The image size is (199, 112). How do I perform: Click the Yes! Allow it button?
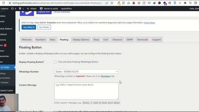click(29, 27)
